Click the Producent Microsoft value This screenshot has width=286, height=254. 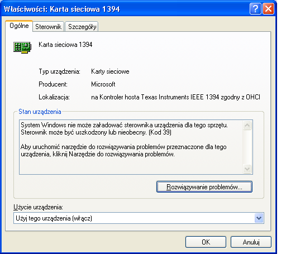(103, 84)
